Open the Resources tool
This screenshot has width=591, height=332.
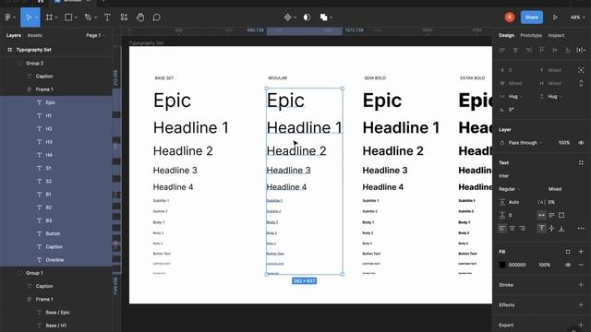124,18
